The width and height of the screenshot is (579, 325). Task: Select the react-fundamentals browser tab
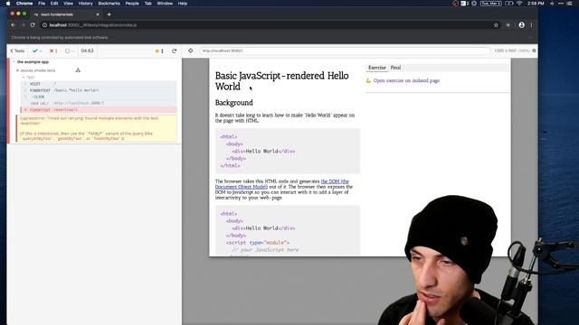(66, 14)
